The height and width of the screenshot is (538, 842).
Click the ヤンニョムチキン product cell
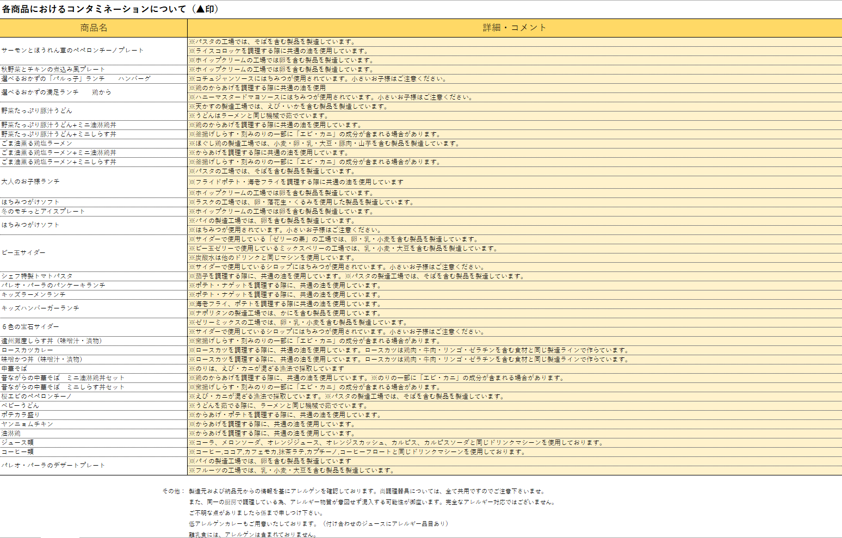pos(27,424)
